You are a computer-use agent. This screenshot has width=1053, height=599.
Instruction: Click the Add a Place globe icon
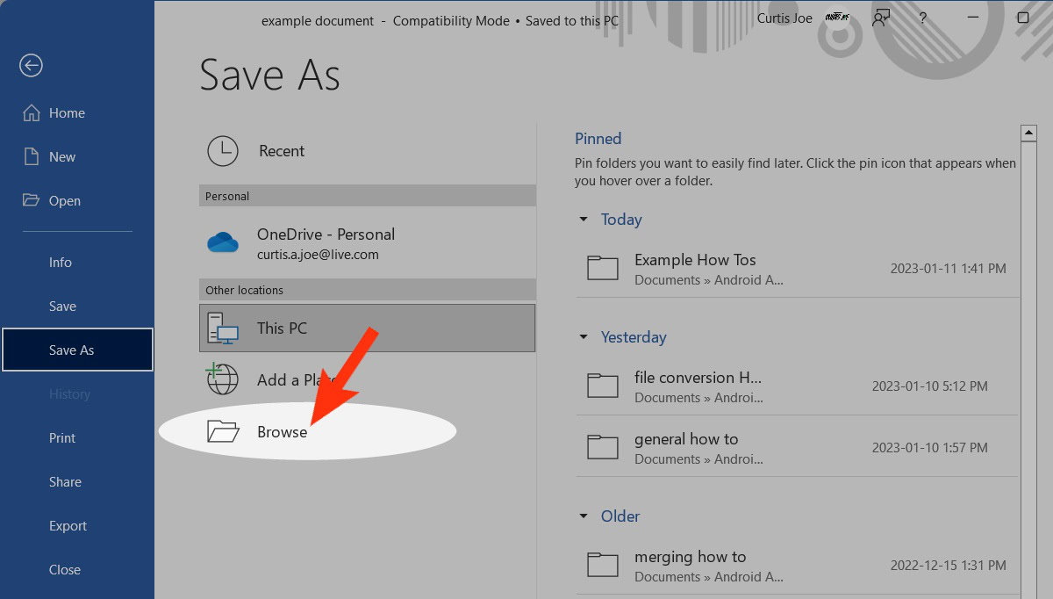(223, 379)
